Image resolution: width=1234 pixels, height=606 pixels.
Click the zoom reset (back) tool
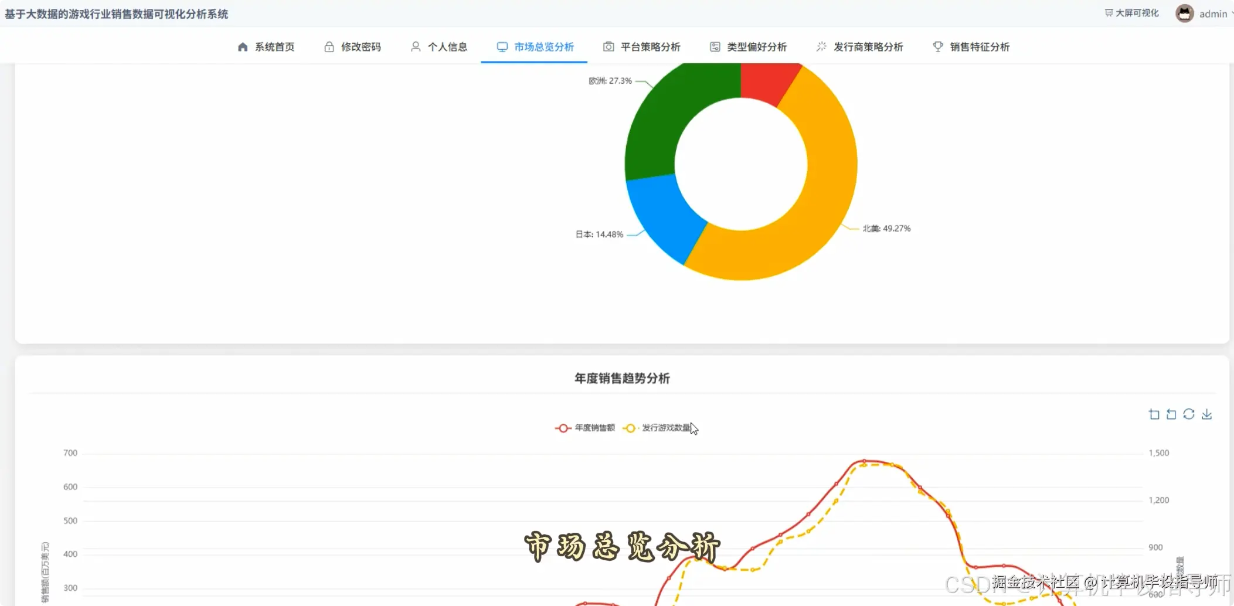pos(1171,414)
